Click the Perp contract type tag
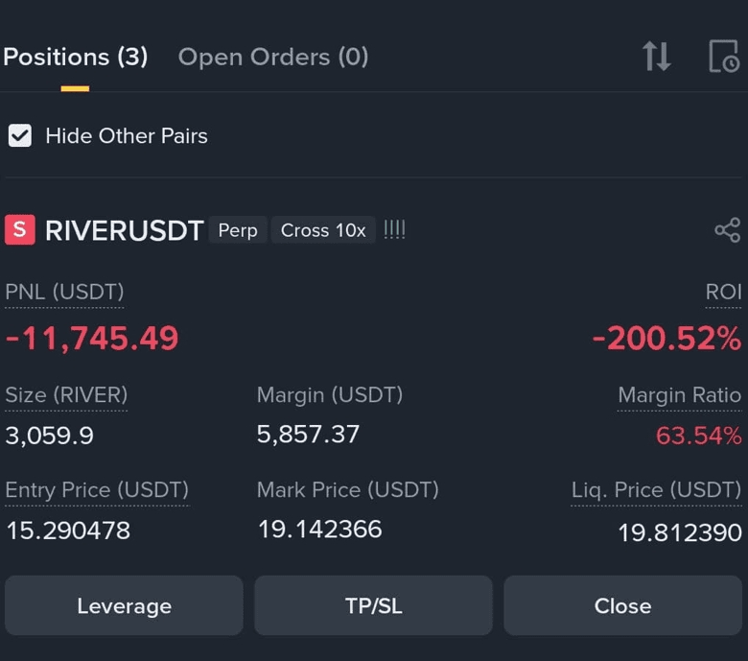Image resolution: width=748 pixels, height=661 pixels. (238, 230)
